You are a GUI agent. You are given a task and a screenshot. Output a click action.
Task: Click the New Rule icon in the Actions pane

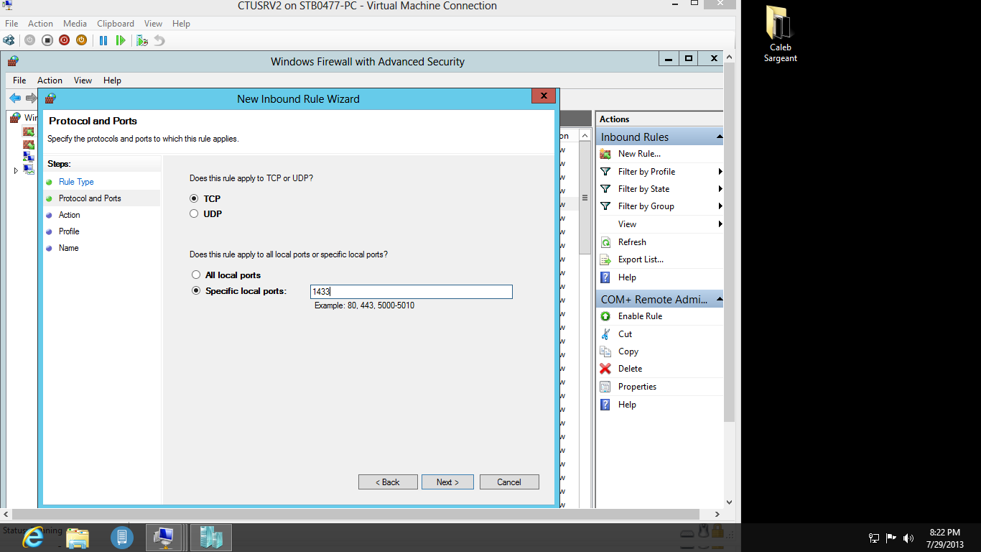(x=605, y=154)
